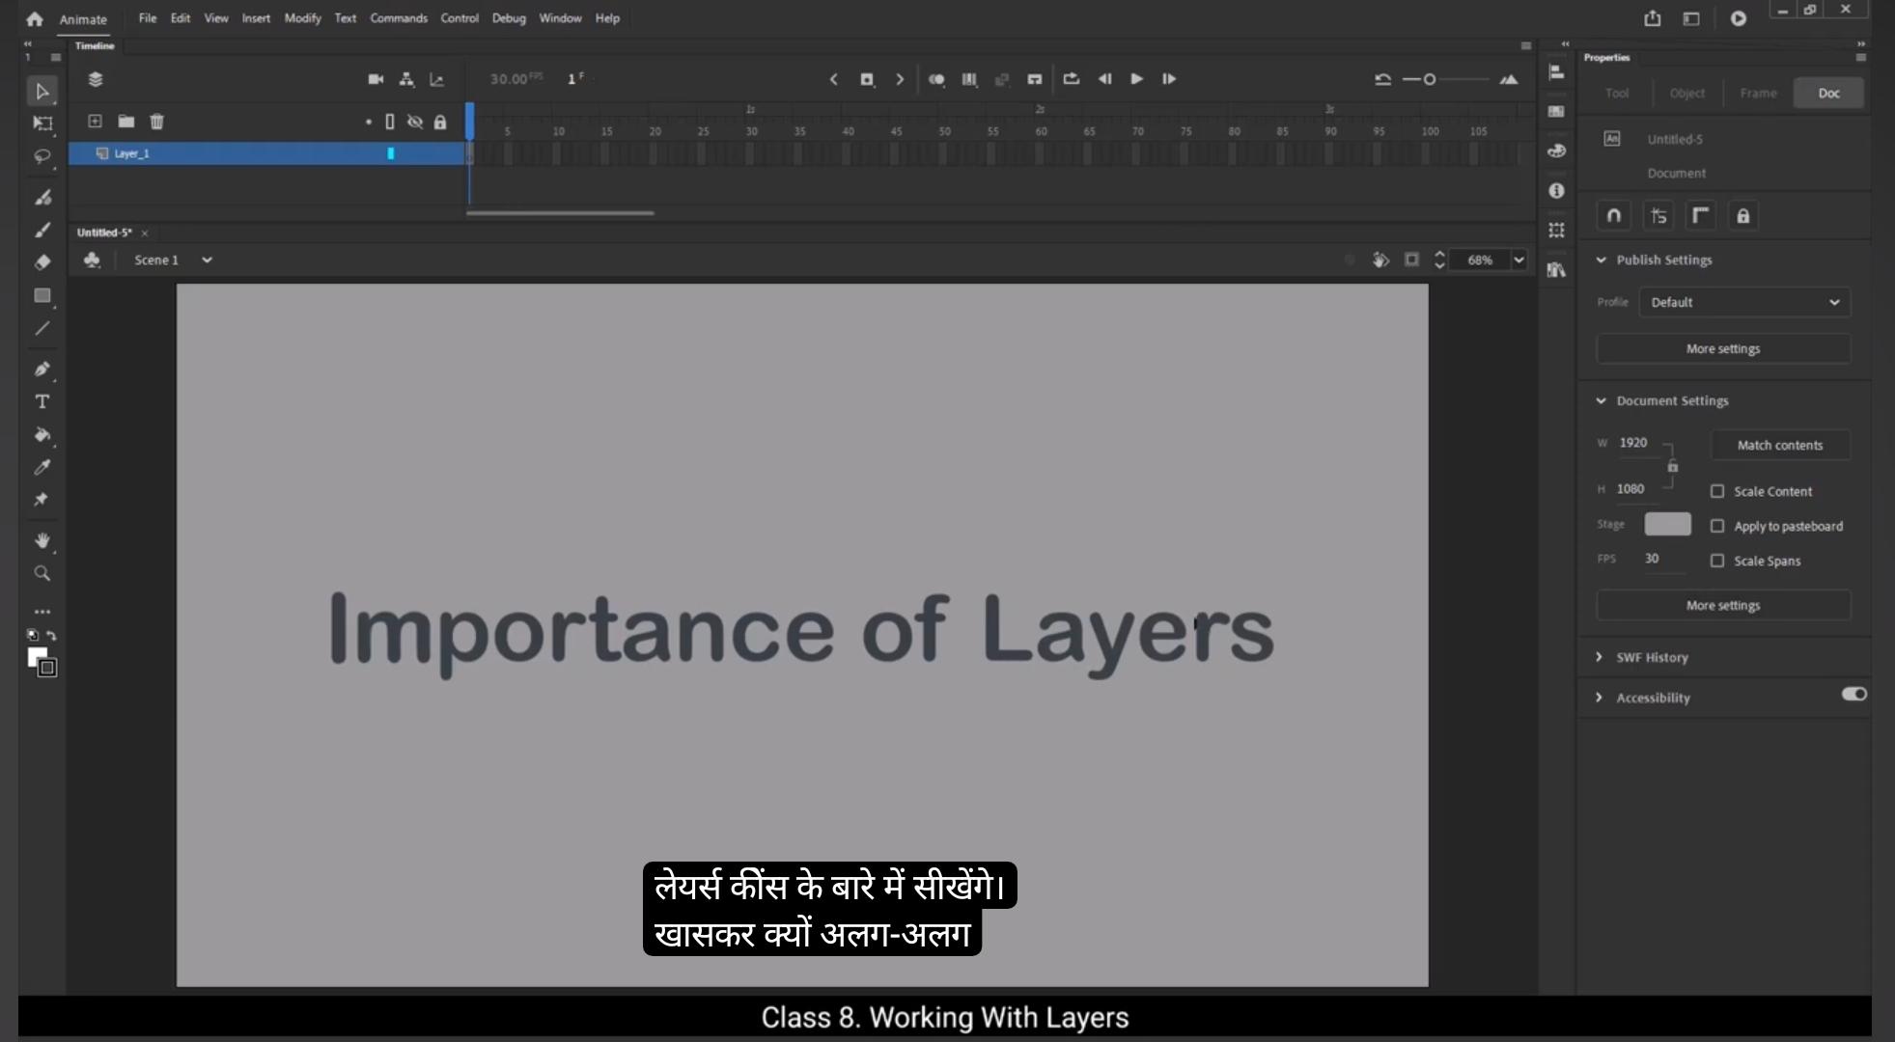Step back one frame

click(x=1104, y=79)
